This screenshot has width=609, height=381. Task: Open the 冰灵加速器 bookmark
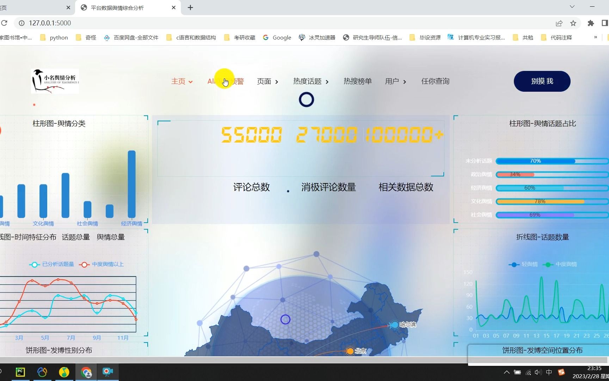(x=317, y=37)
